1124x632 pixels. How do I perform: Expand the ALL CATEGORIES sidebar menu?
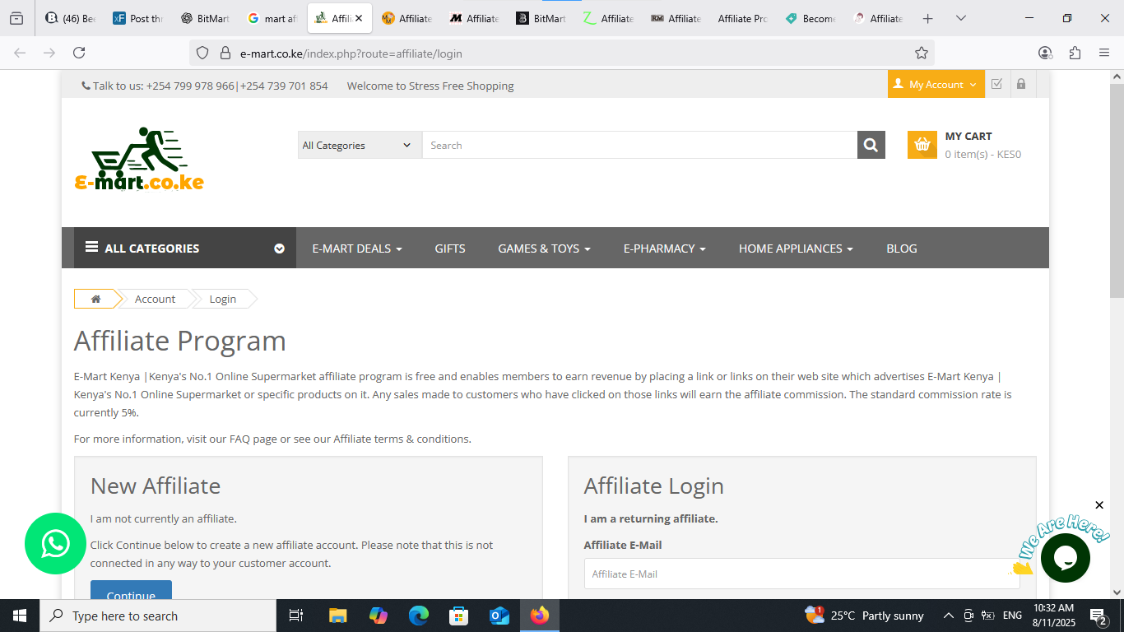tap(185, 248)
